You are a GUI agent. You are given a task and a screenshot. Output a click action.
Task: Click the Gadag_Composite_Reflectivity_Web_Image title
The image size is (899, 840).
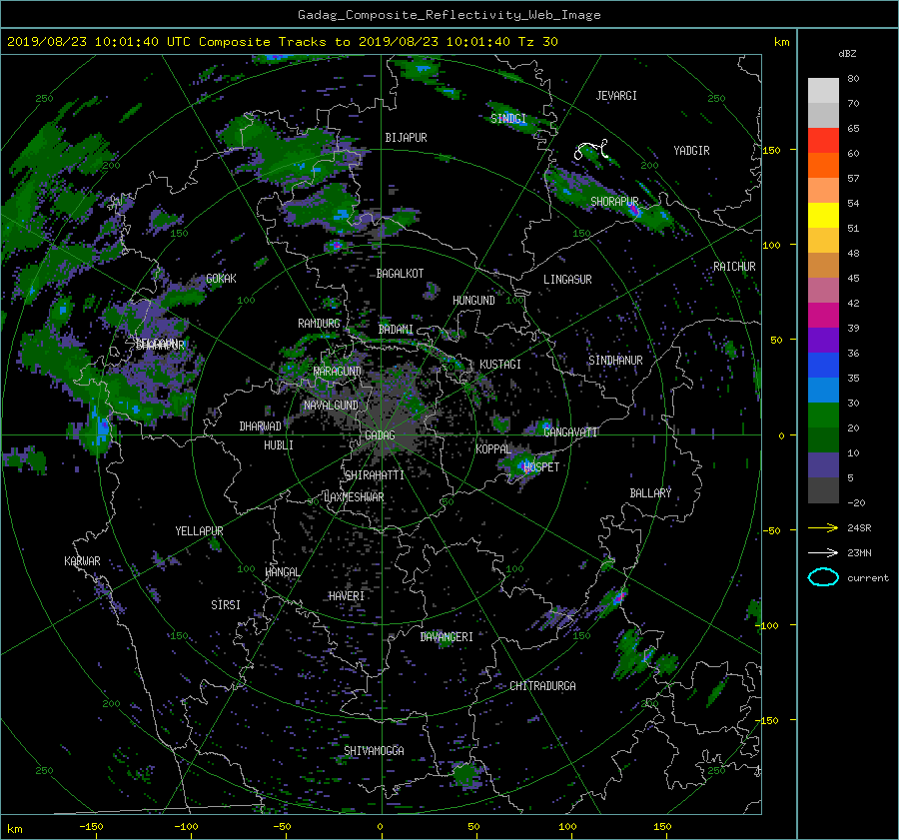point(449,15)
